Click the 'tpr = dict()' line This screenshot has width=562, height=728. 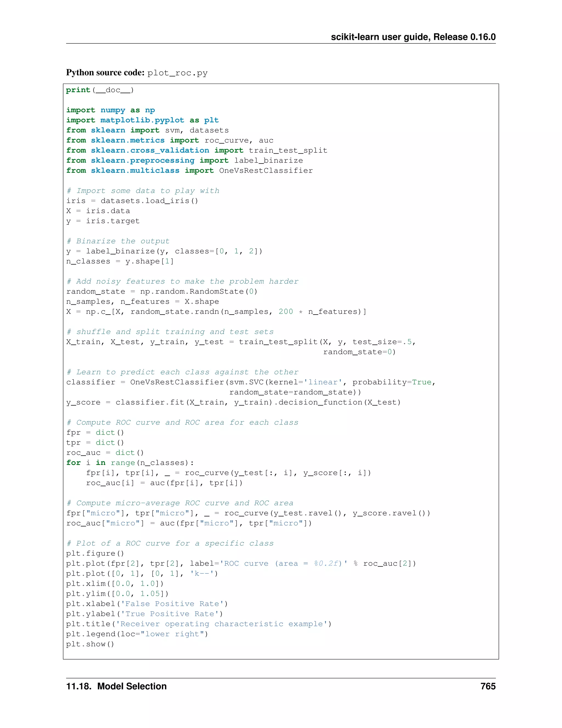point(95,443)
